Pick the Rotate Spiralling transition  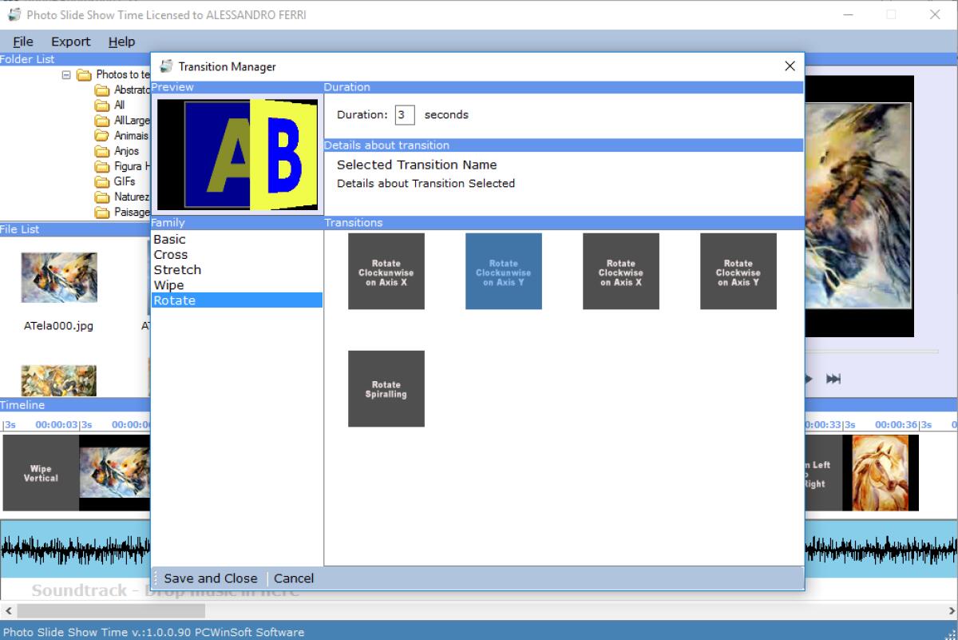[x=386, y=389]
